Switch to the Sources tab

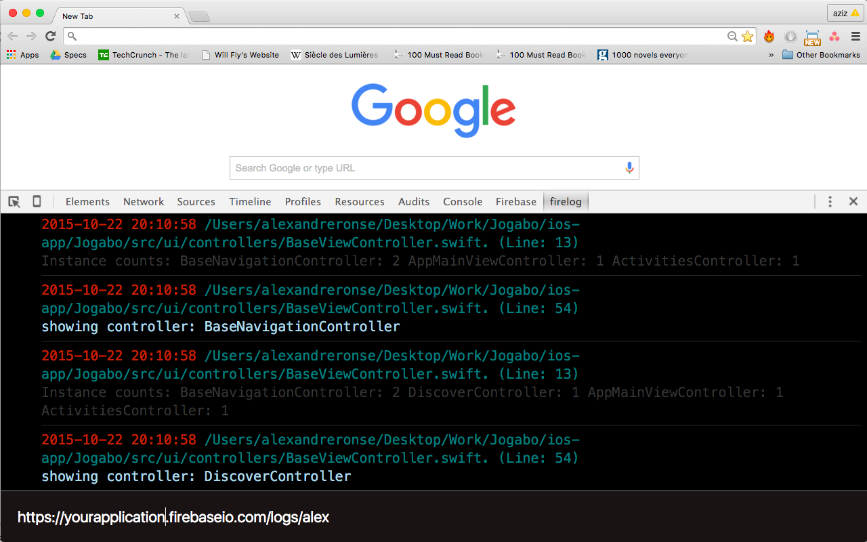(196, 201)
